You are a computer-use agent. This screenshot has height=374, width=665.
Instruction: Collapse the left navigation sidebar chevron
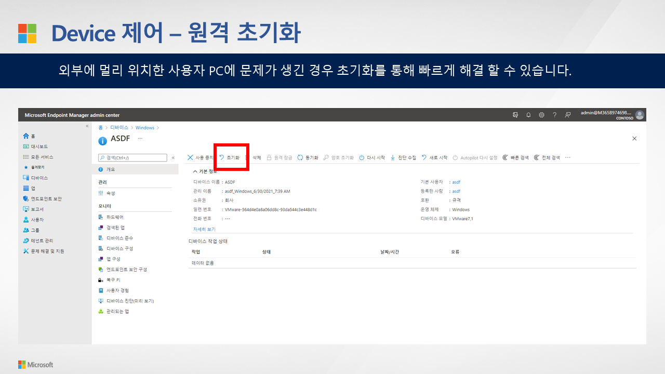[x=87, y=126]
